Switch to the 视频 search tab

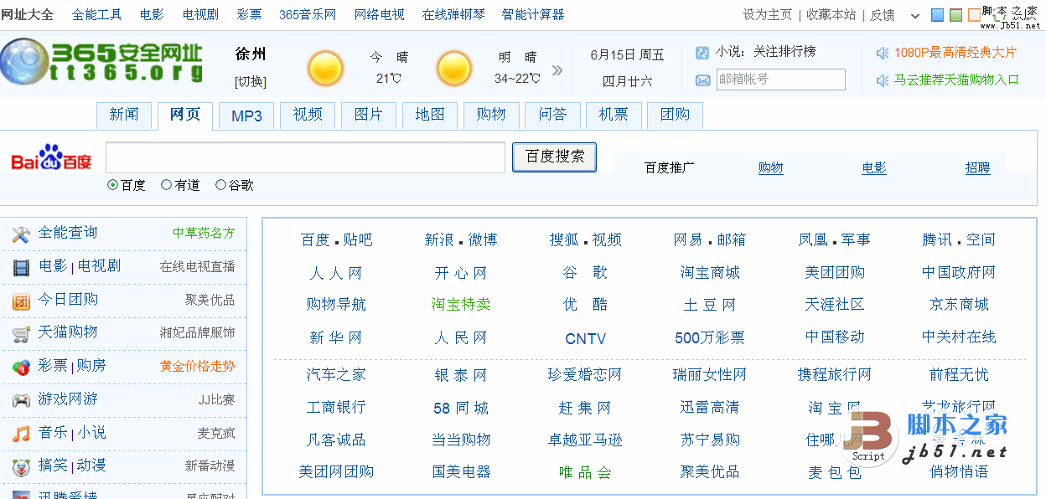(308, 116)
